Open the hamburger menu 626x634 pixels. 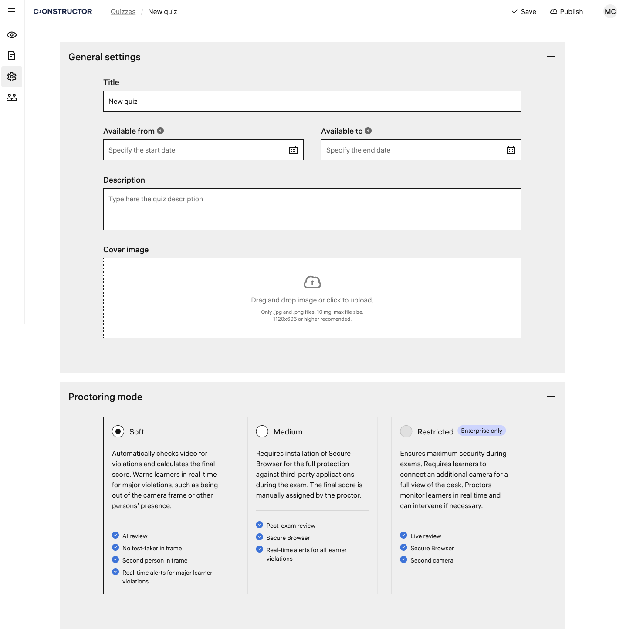click(12, 11)
